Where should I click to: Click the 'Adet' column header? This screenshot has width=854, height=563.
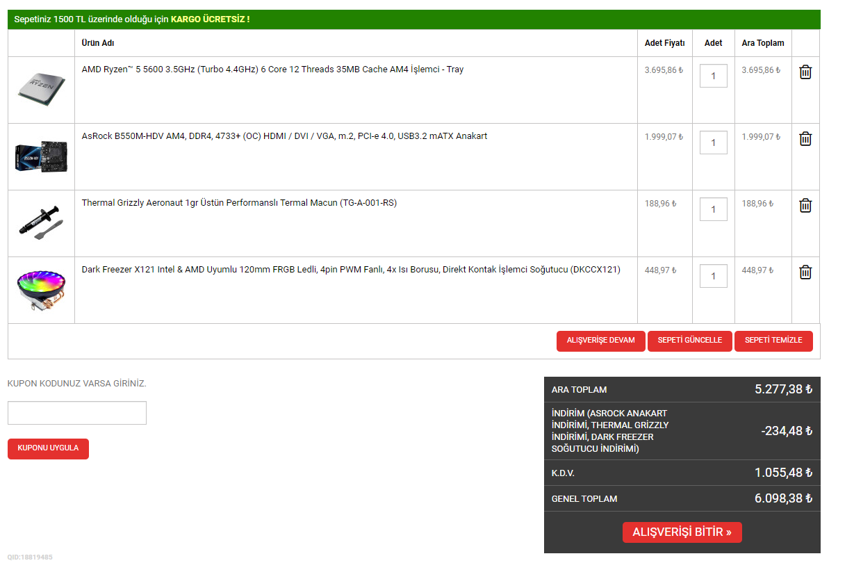click(714, 43)
